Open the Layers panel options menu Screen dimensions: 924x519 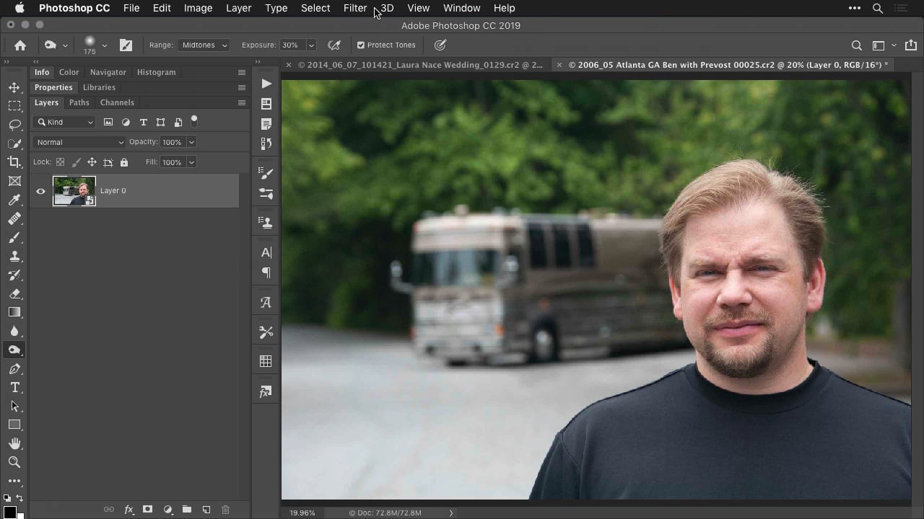[242, 102]
